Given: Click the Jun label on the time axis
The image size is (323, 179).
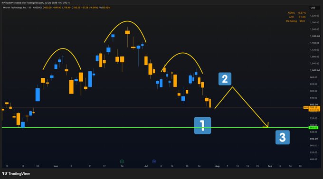Looking at the screenshot, I should pos(56,166).
